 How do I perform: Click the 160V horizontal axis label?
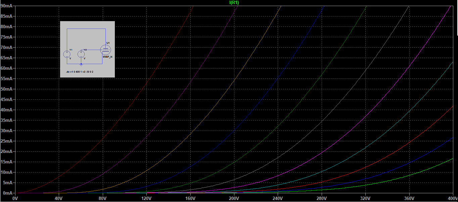190,199
